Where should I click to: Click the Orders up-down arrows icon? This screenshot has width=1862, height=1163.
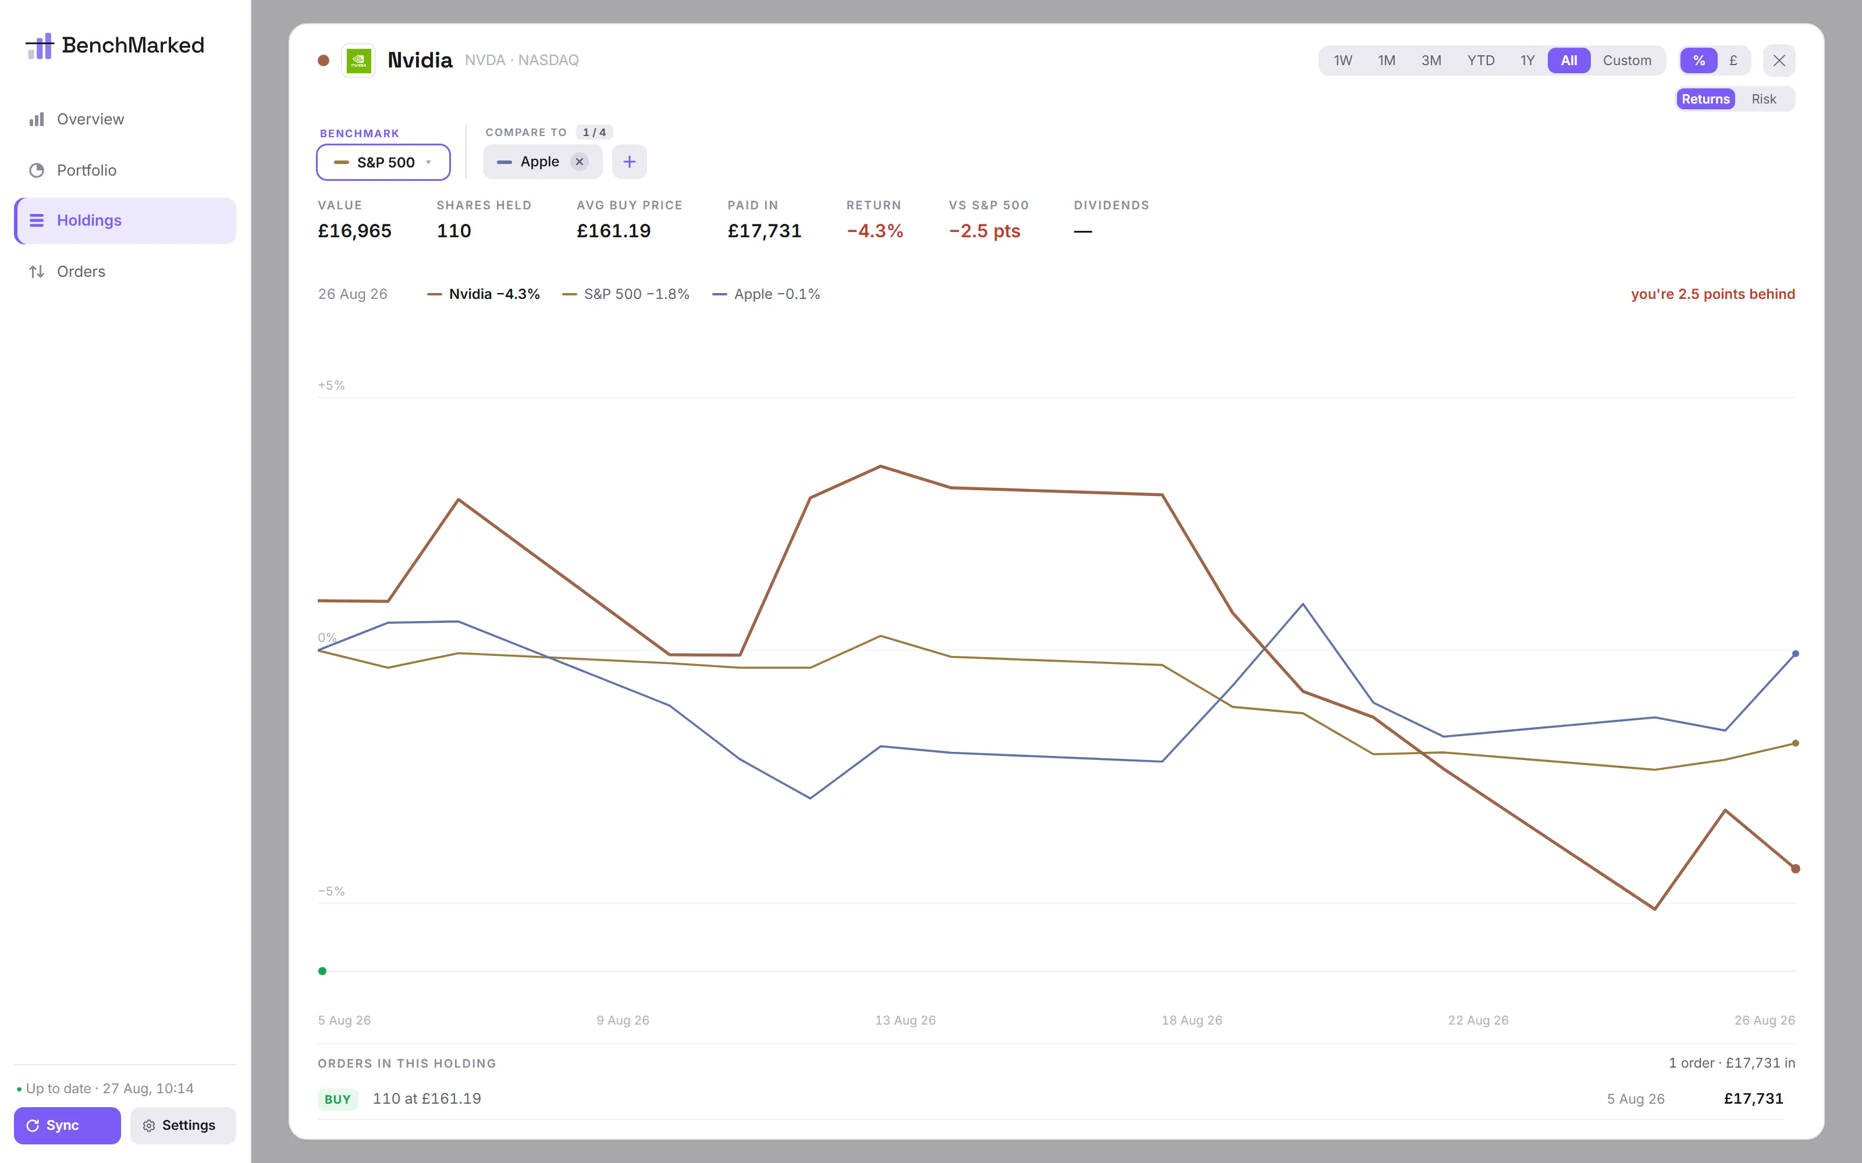pos(36,272)
